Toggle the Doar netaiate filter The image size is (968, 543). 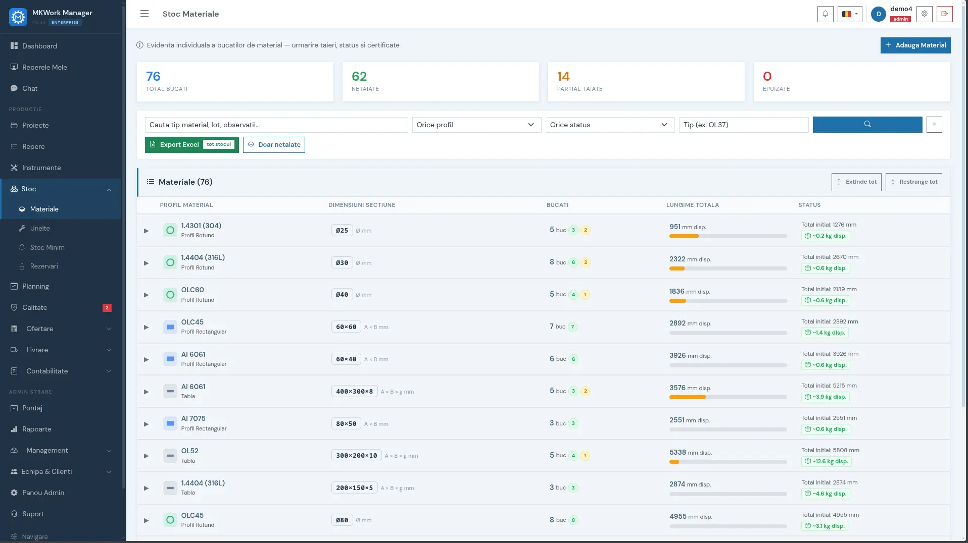274,145
